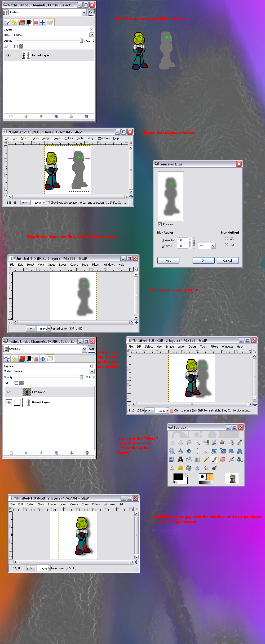The image size is (265, 644).
Task: Open Colors menu in Pasted Layer (437.1 KB) window
Action: click(74, 265)
